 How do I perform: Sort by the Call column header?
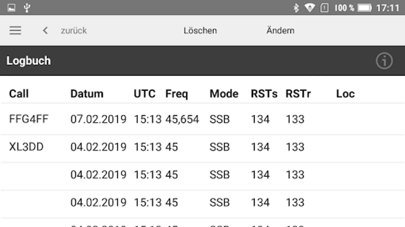pos(19,94)
